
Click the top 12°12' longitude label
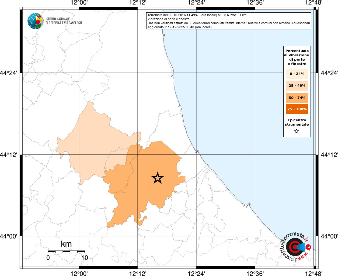coord(138,3)
